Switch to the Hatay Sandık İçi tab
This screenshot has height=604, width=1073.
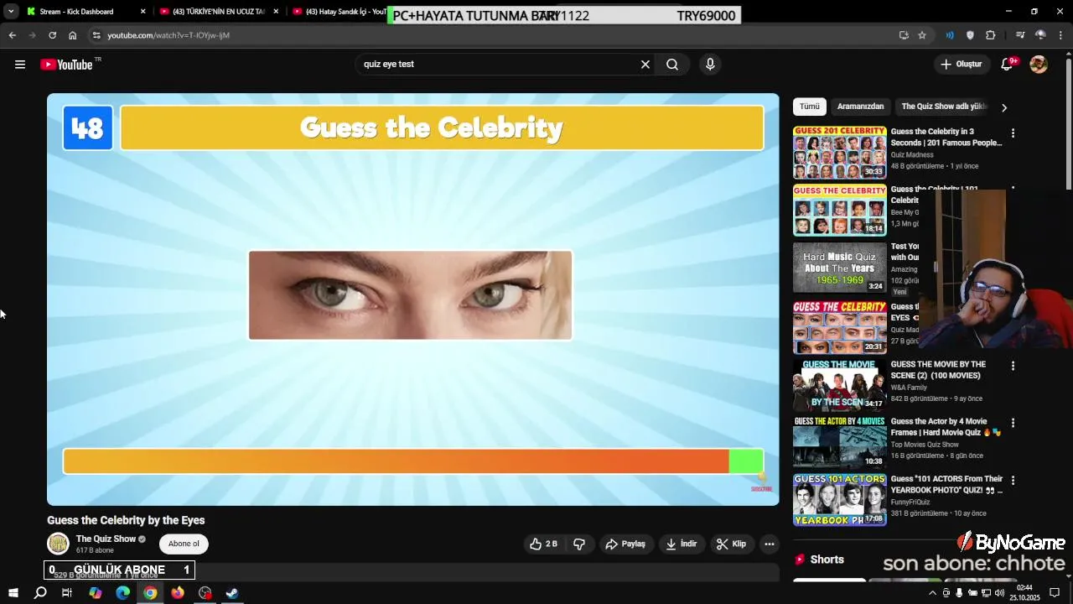pyautogui.click(x=339, y=12)
